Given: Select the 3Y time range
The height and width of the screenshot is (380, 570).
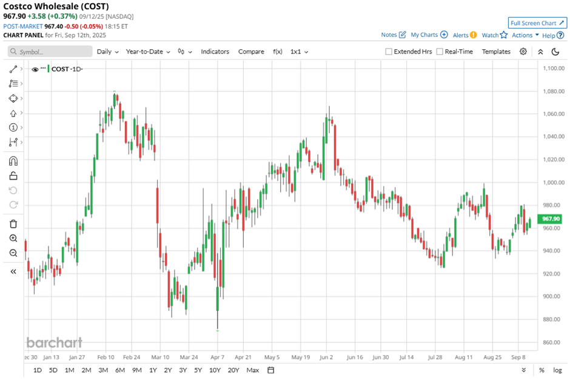Looking at the screenshot, I should (183, 370).
